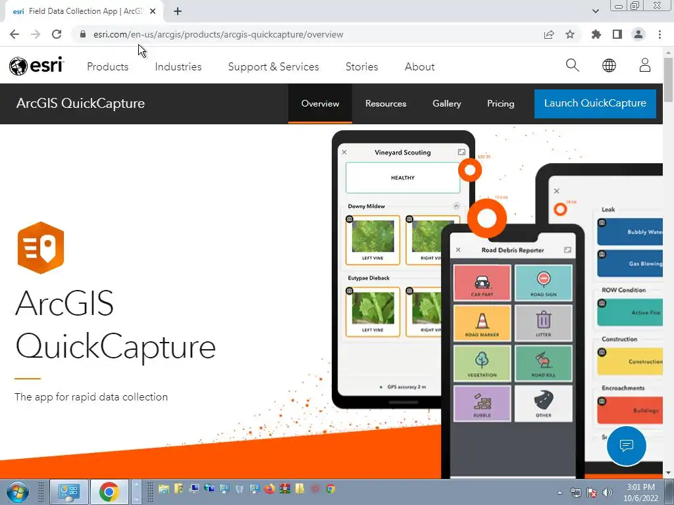
Task: Tap the Gas Blowing button
Action: pos(630,263)
